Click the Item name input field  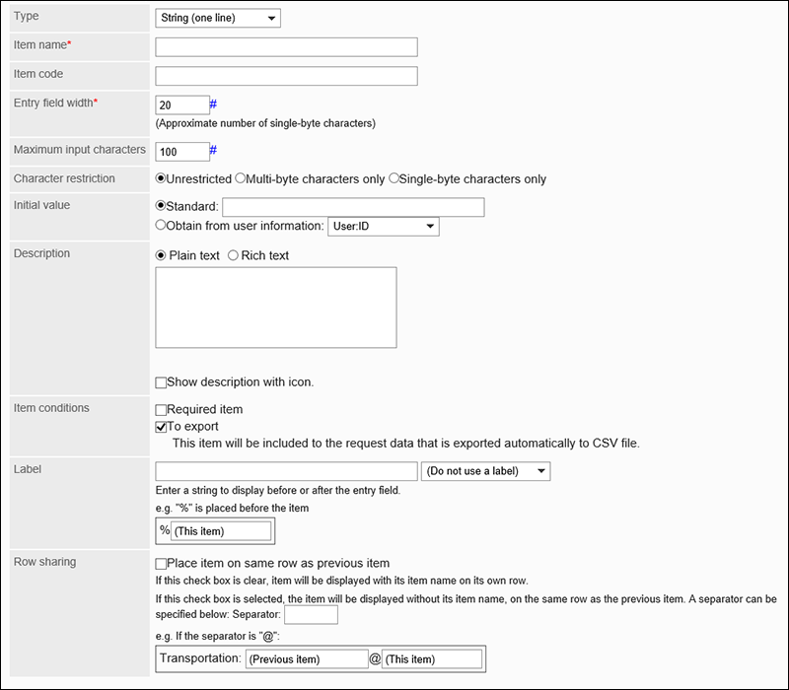(x=286, y=46)
